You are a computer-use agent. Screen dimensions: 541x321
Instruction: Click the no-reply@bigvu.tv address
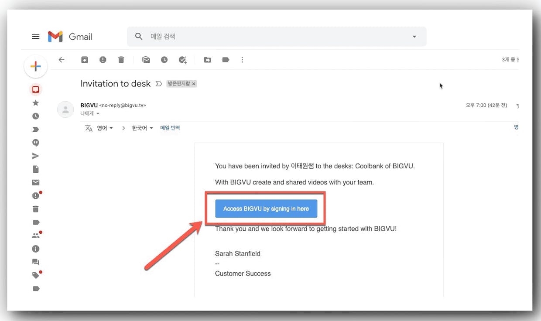pyautogui.click(x=123, y=106)
